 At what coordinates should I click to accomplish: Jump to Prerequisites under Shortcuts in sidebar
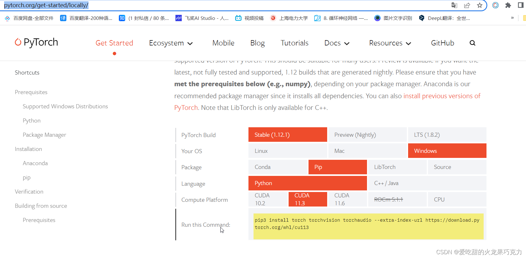31,92
